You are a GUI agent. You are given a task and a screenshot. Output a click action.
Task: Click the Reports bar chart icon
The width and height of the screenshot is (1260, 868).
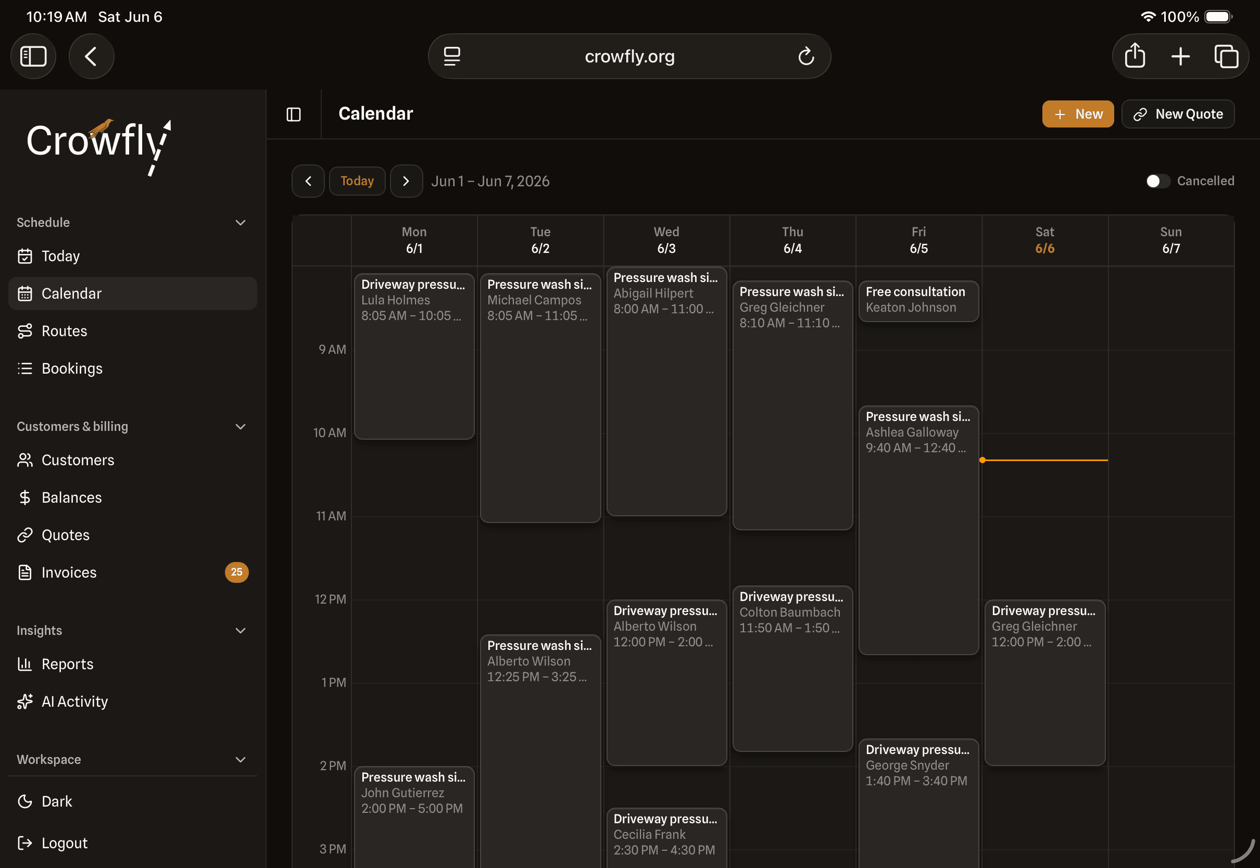pos(25,664)
